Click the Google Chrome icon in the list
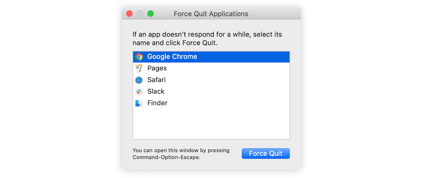Screen dimensions: 423x178 tap(139, 57)
